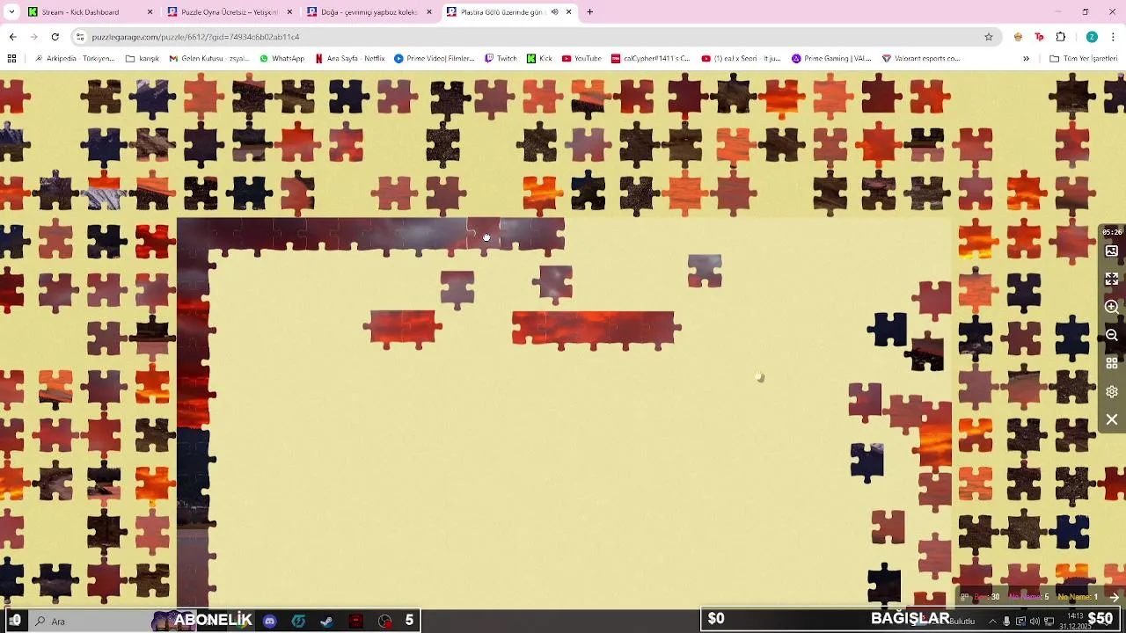Viewport: 1126px width, 633px height.
Task: Open the WhatsApp bookmark
Action: coord(281,59)
